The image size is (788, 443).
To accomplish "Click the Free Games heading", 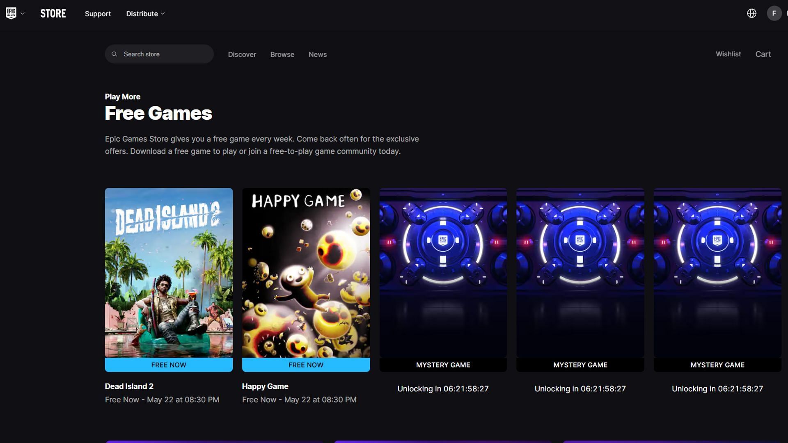I will 158,113.
